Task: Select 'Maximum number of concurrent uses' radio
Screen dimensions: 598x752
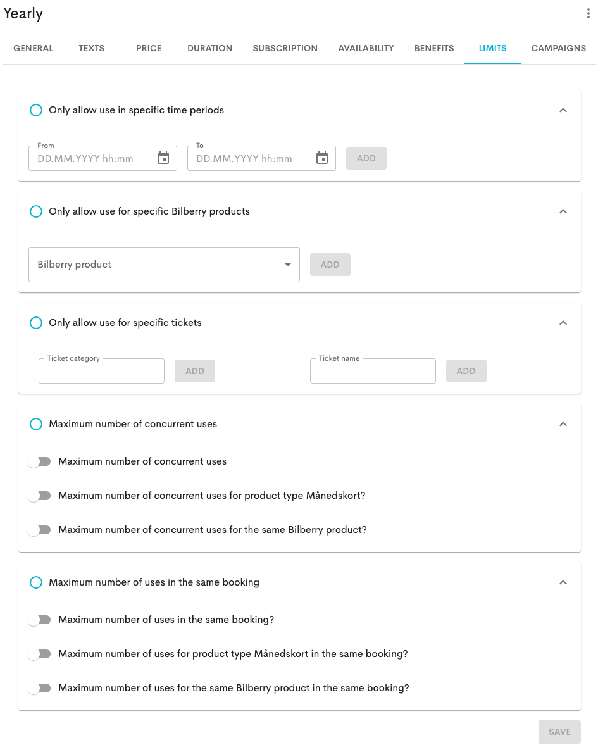Action: tap(36, 424)
